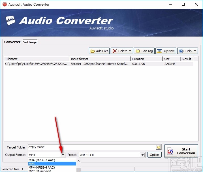
Task: Click the format list scroll up arrow
Action: (78, 161)
